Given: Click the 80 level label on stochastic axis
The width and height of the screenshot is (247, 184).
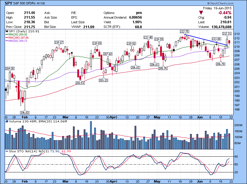Looking at the screenshot, I should pyautogui.click(x=236, y=157).
